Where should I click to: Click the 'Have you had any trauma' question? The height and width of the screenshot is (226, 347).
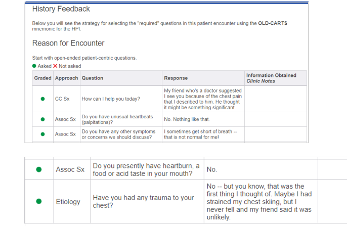[143, 201]
